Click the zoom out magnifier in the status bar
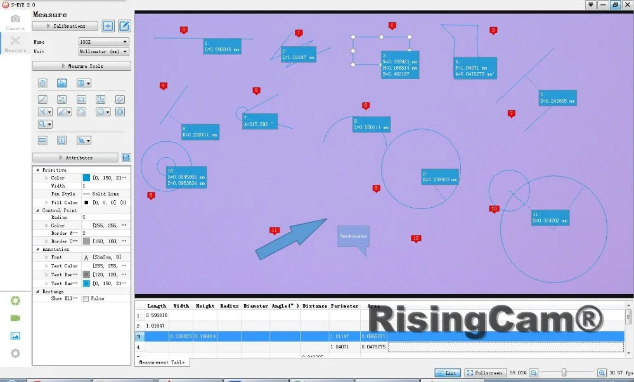Image resolution: width=634 pixels, height=382 pixels. click(534, 372)
